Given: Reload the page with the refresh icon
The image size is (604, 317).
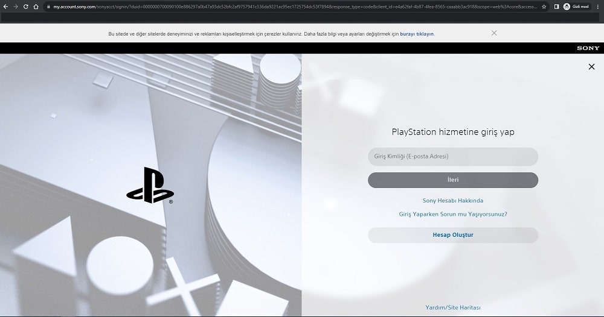Looking at the screenshot, I should pyautogui.click(x=26, y=7).
